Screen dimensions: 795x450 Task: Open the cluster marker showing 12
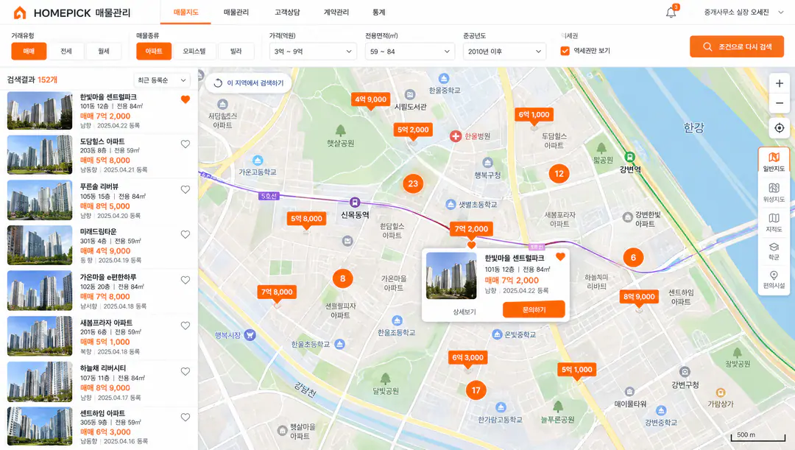point(559,174)
